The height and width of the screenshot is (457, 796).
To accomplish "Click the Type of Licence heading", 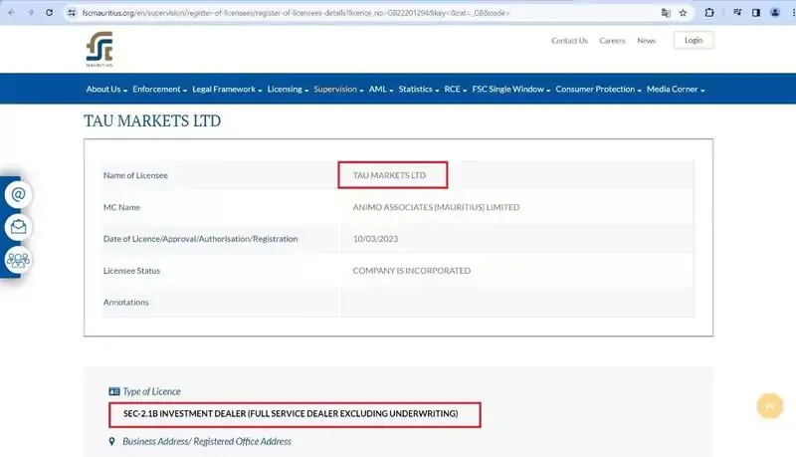I will [151, 391].
